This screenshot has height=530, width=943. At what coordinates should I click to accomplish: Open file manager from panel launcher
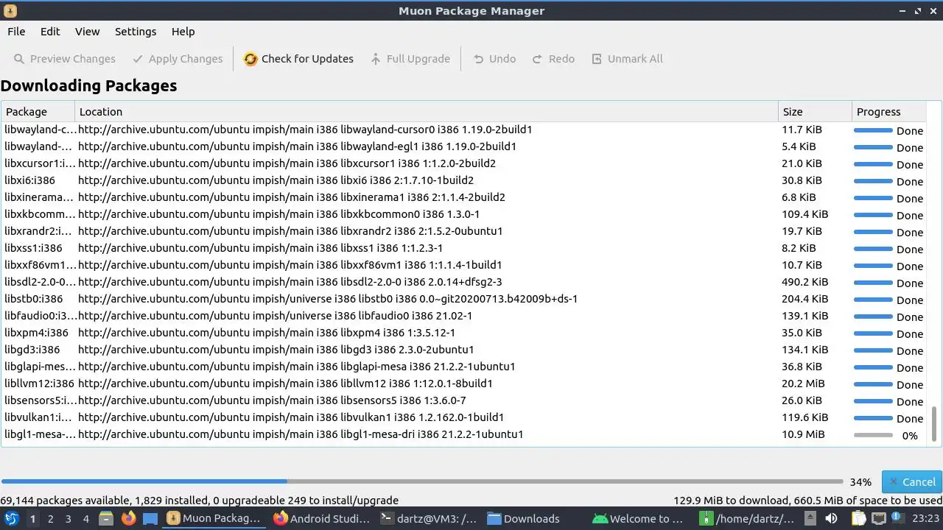click(106, 519)
